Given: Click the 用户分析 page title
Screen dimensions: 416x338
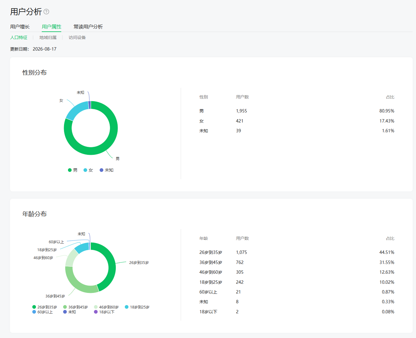Looking at the screenshot, I should 26,12.
